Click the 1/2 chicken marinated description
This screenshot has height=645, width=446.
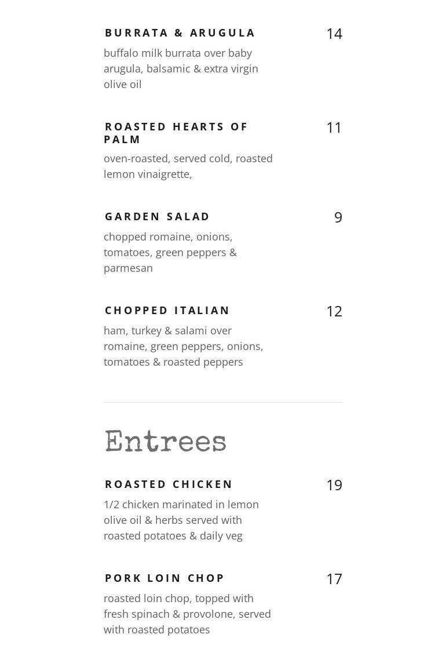click(181, 520)
